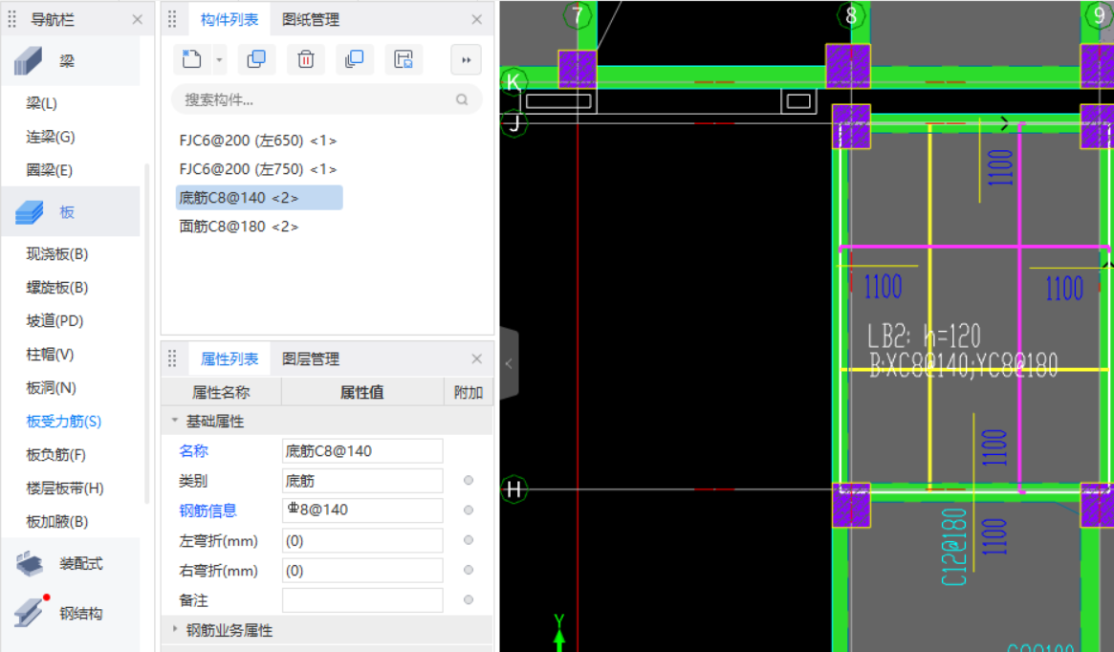
Task: Close the 构件列表 panel
Action: 477,20
